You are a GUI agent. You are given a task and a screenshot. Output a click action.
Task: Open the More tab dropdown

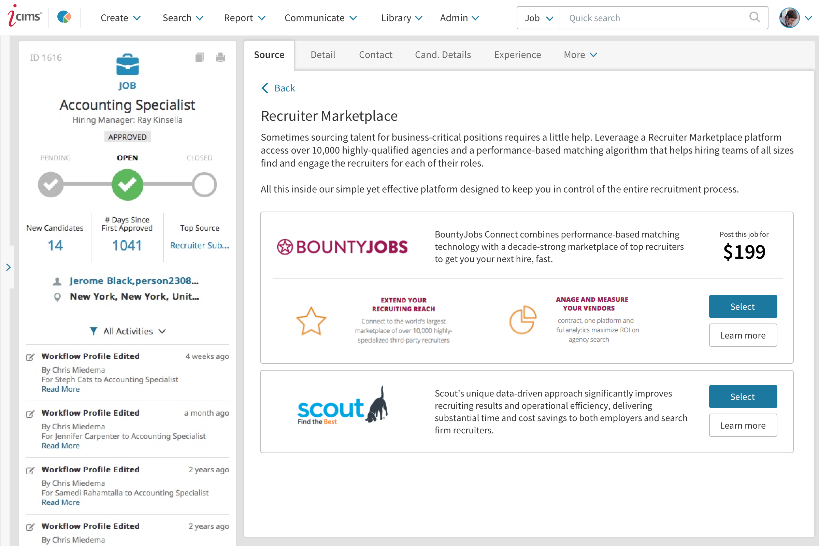[x=580, y=55]
